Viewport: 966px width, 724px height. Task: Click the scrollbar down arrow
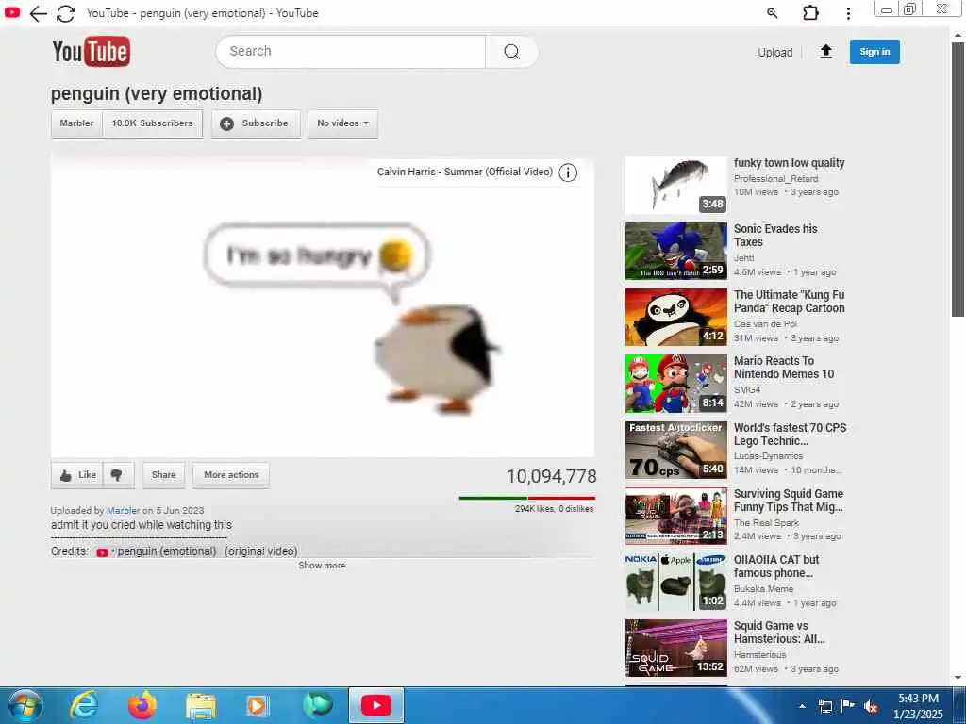(958, 678)
